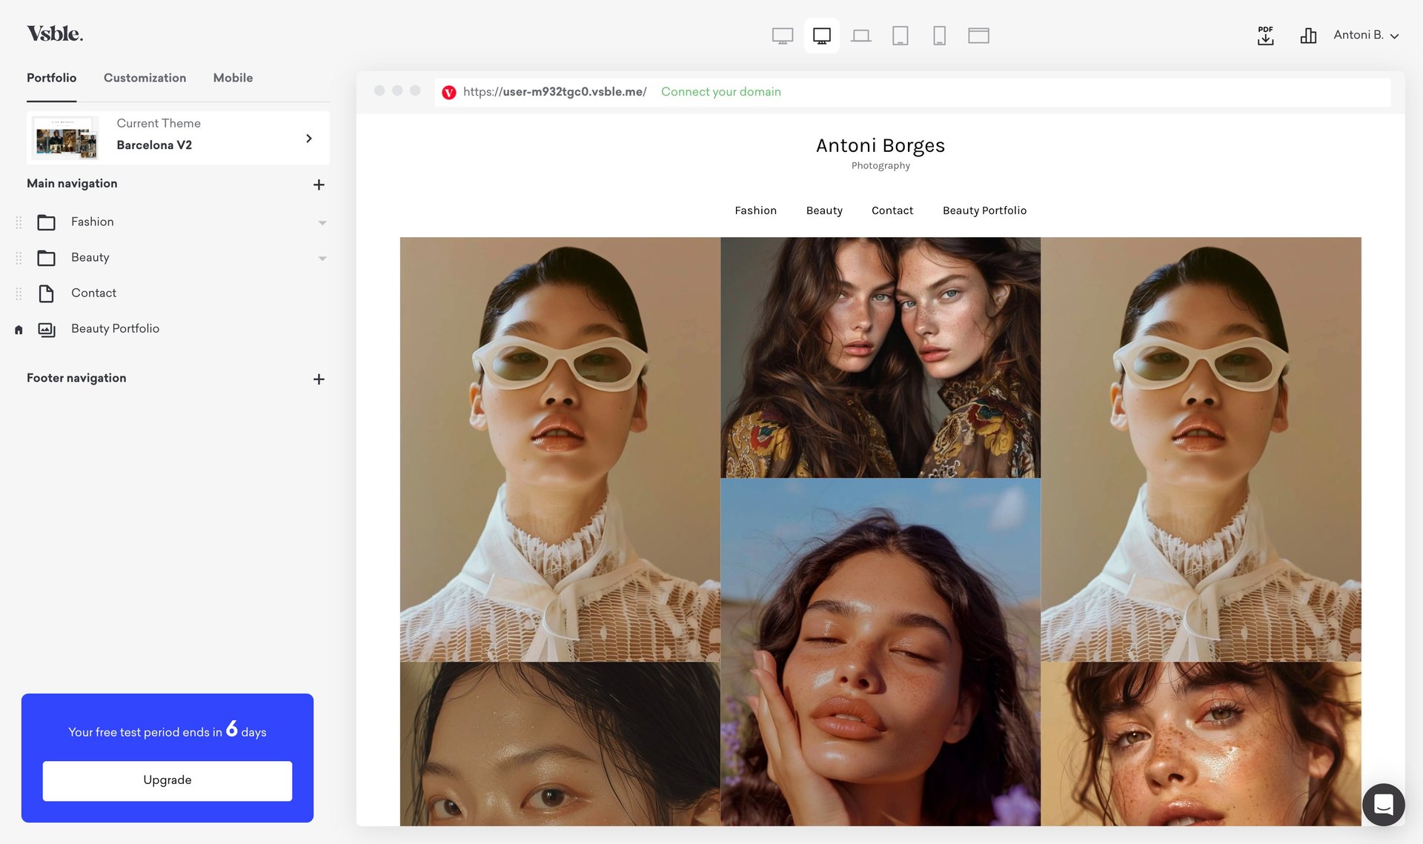Viewport: 1423px width, 844px height.
Task: Click the Connect your domain link
Action: pyautogui.click(x=720, y=92)
